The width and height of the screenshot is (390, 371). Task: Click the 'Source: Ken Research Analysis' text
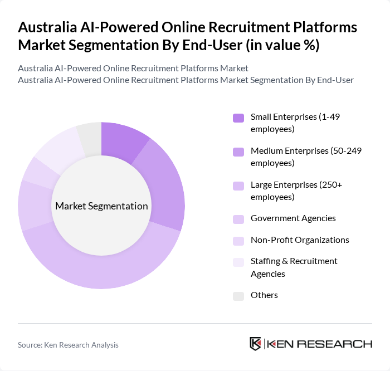click(x=68, y=345)
